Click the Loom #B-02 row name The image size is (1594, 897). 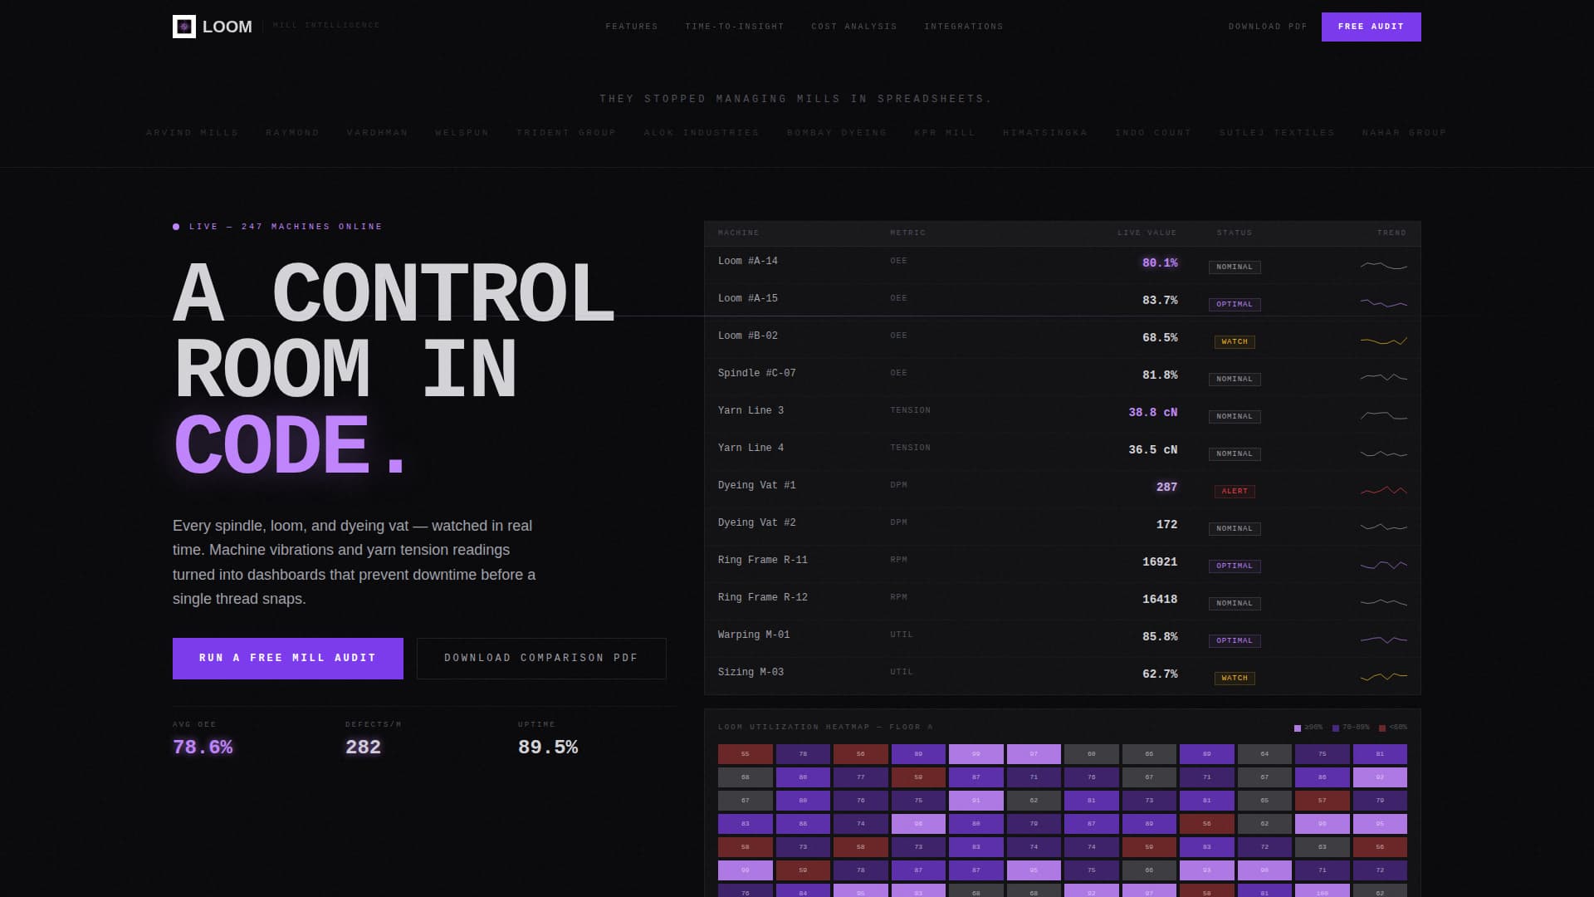point(748,336)
